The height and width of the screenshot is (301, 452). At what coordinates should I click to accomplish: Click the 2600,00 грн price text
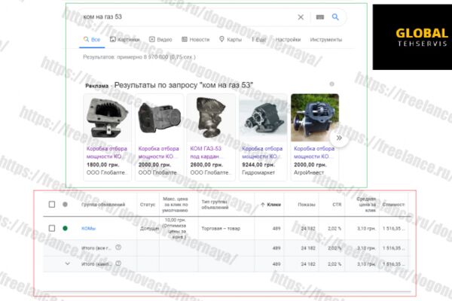[x=206, y=165]
